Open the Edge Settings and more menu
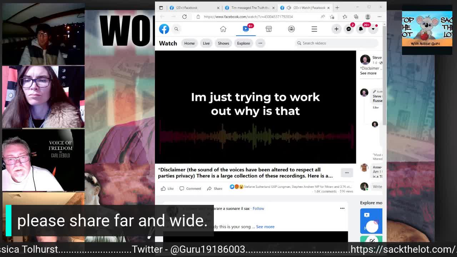 coord(380,17)
